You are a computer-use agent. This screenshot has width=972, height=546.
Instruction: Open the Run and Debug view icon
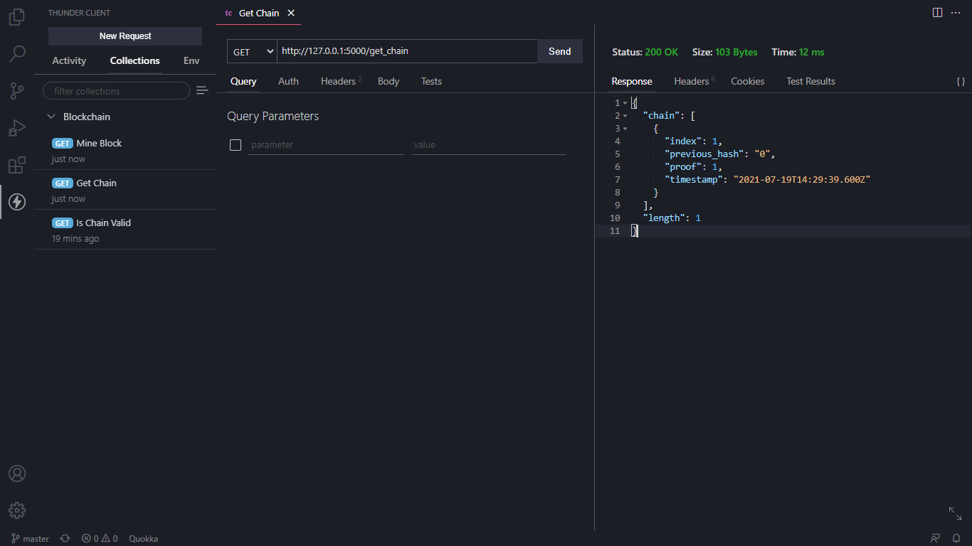(17, 128)
